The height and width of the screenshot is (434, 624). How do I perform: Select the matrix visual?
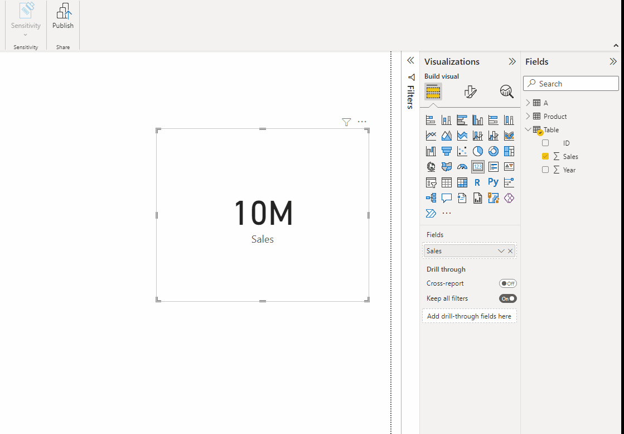(462, 182)
